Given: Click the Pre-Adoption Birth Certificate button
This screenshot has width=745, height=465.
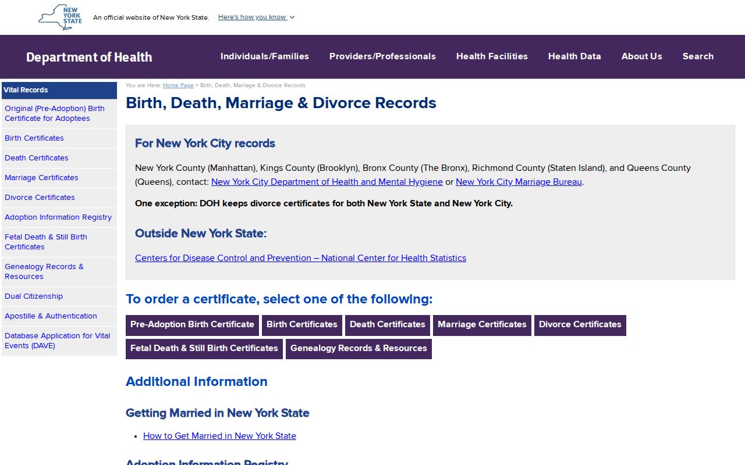Looking at the screenshot, I should tap(192, 325).
